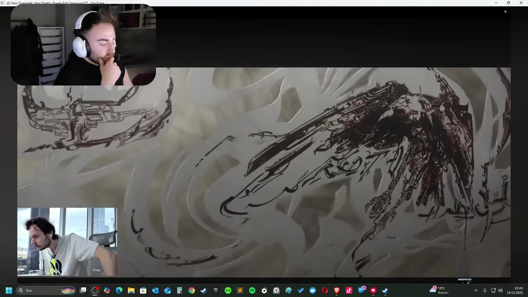Screen dimensions: 528x297
Task: Open Spotify from the taskbar
Action: pyautogui.click(x=252, y=290)
